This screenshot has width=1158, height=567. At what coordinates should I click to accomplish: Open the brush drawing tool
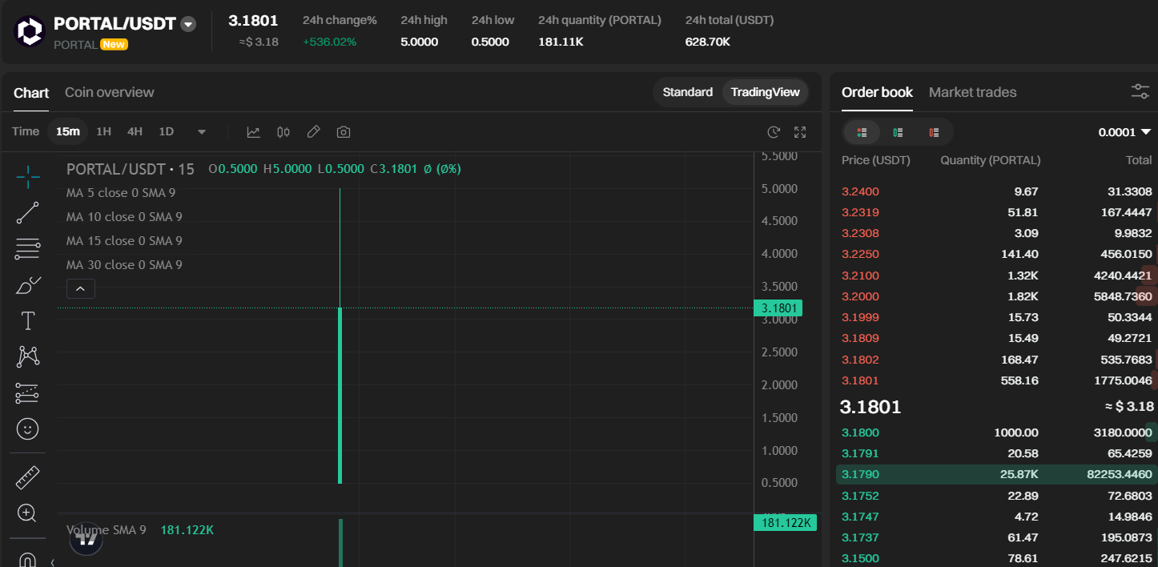pos(28,285)
